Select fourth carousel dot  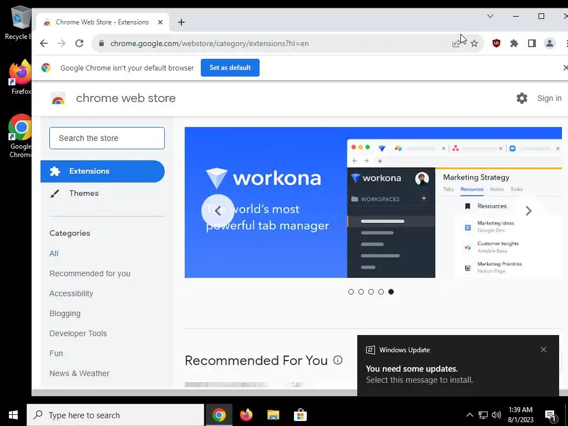pyautogui.click(x=381, y=292)
